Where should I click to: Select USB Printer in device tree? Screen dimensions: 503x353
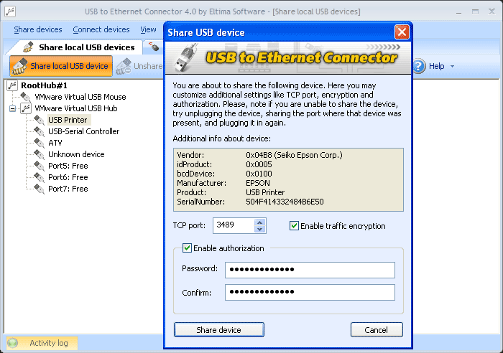click(x=68, y=120)
